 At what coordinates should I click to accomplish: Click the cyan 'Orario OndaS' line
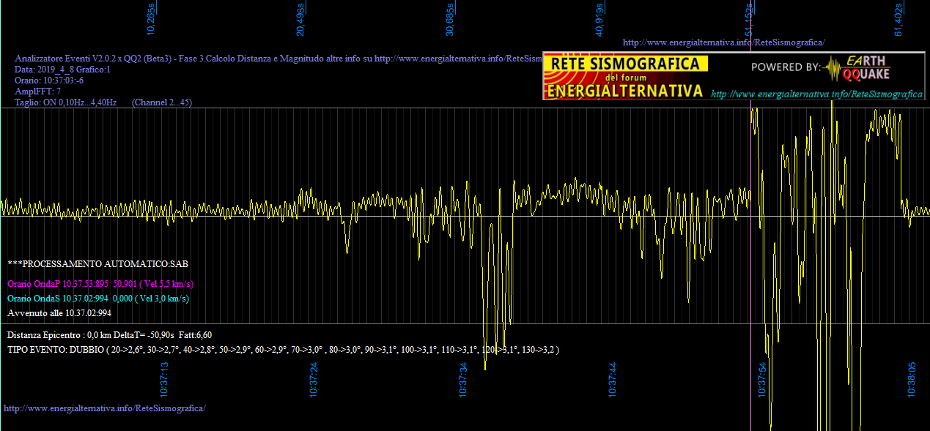tap(98, 299)
